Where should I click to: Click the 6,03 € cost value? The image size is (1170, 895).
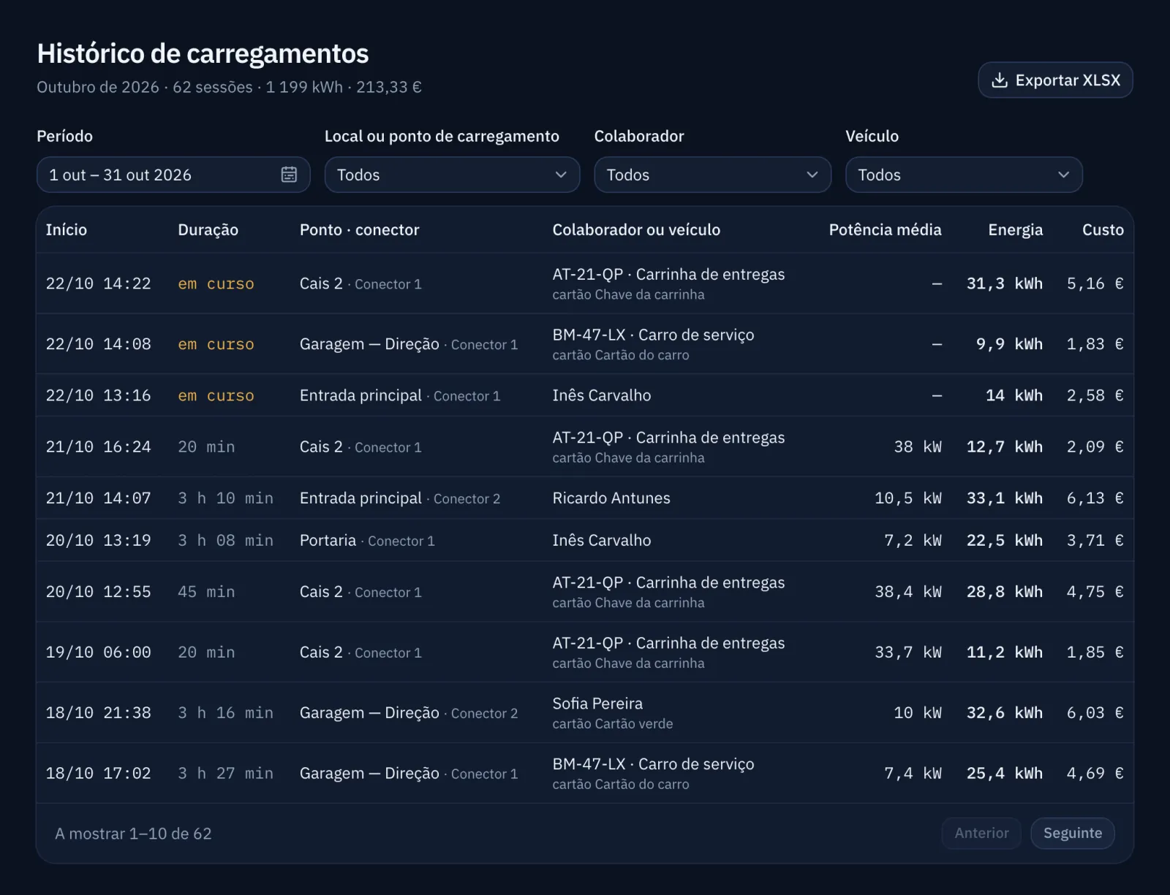pyautogui.click(x=1095, y=713)
